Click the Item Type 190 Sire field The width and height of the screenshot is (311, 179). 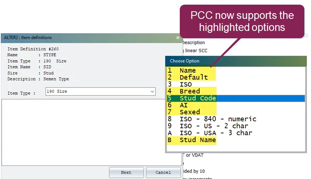pyautogui.click(x=100, y=92)
